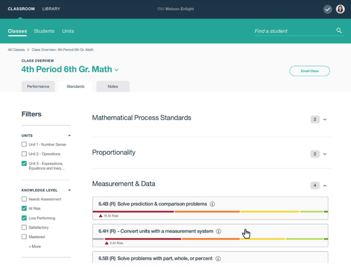
Task: Click the breadcrumb arrow after All Classes
Action: (x=28, y=50)
